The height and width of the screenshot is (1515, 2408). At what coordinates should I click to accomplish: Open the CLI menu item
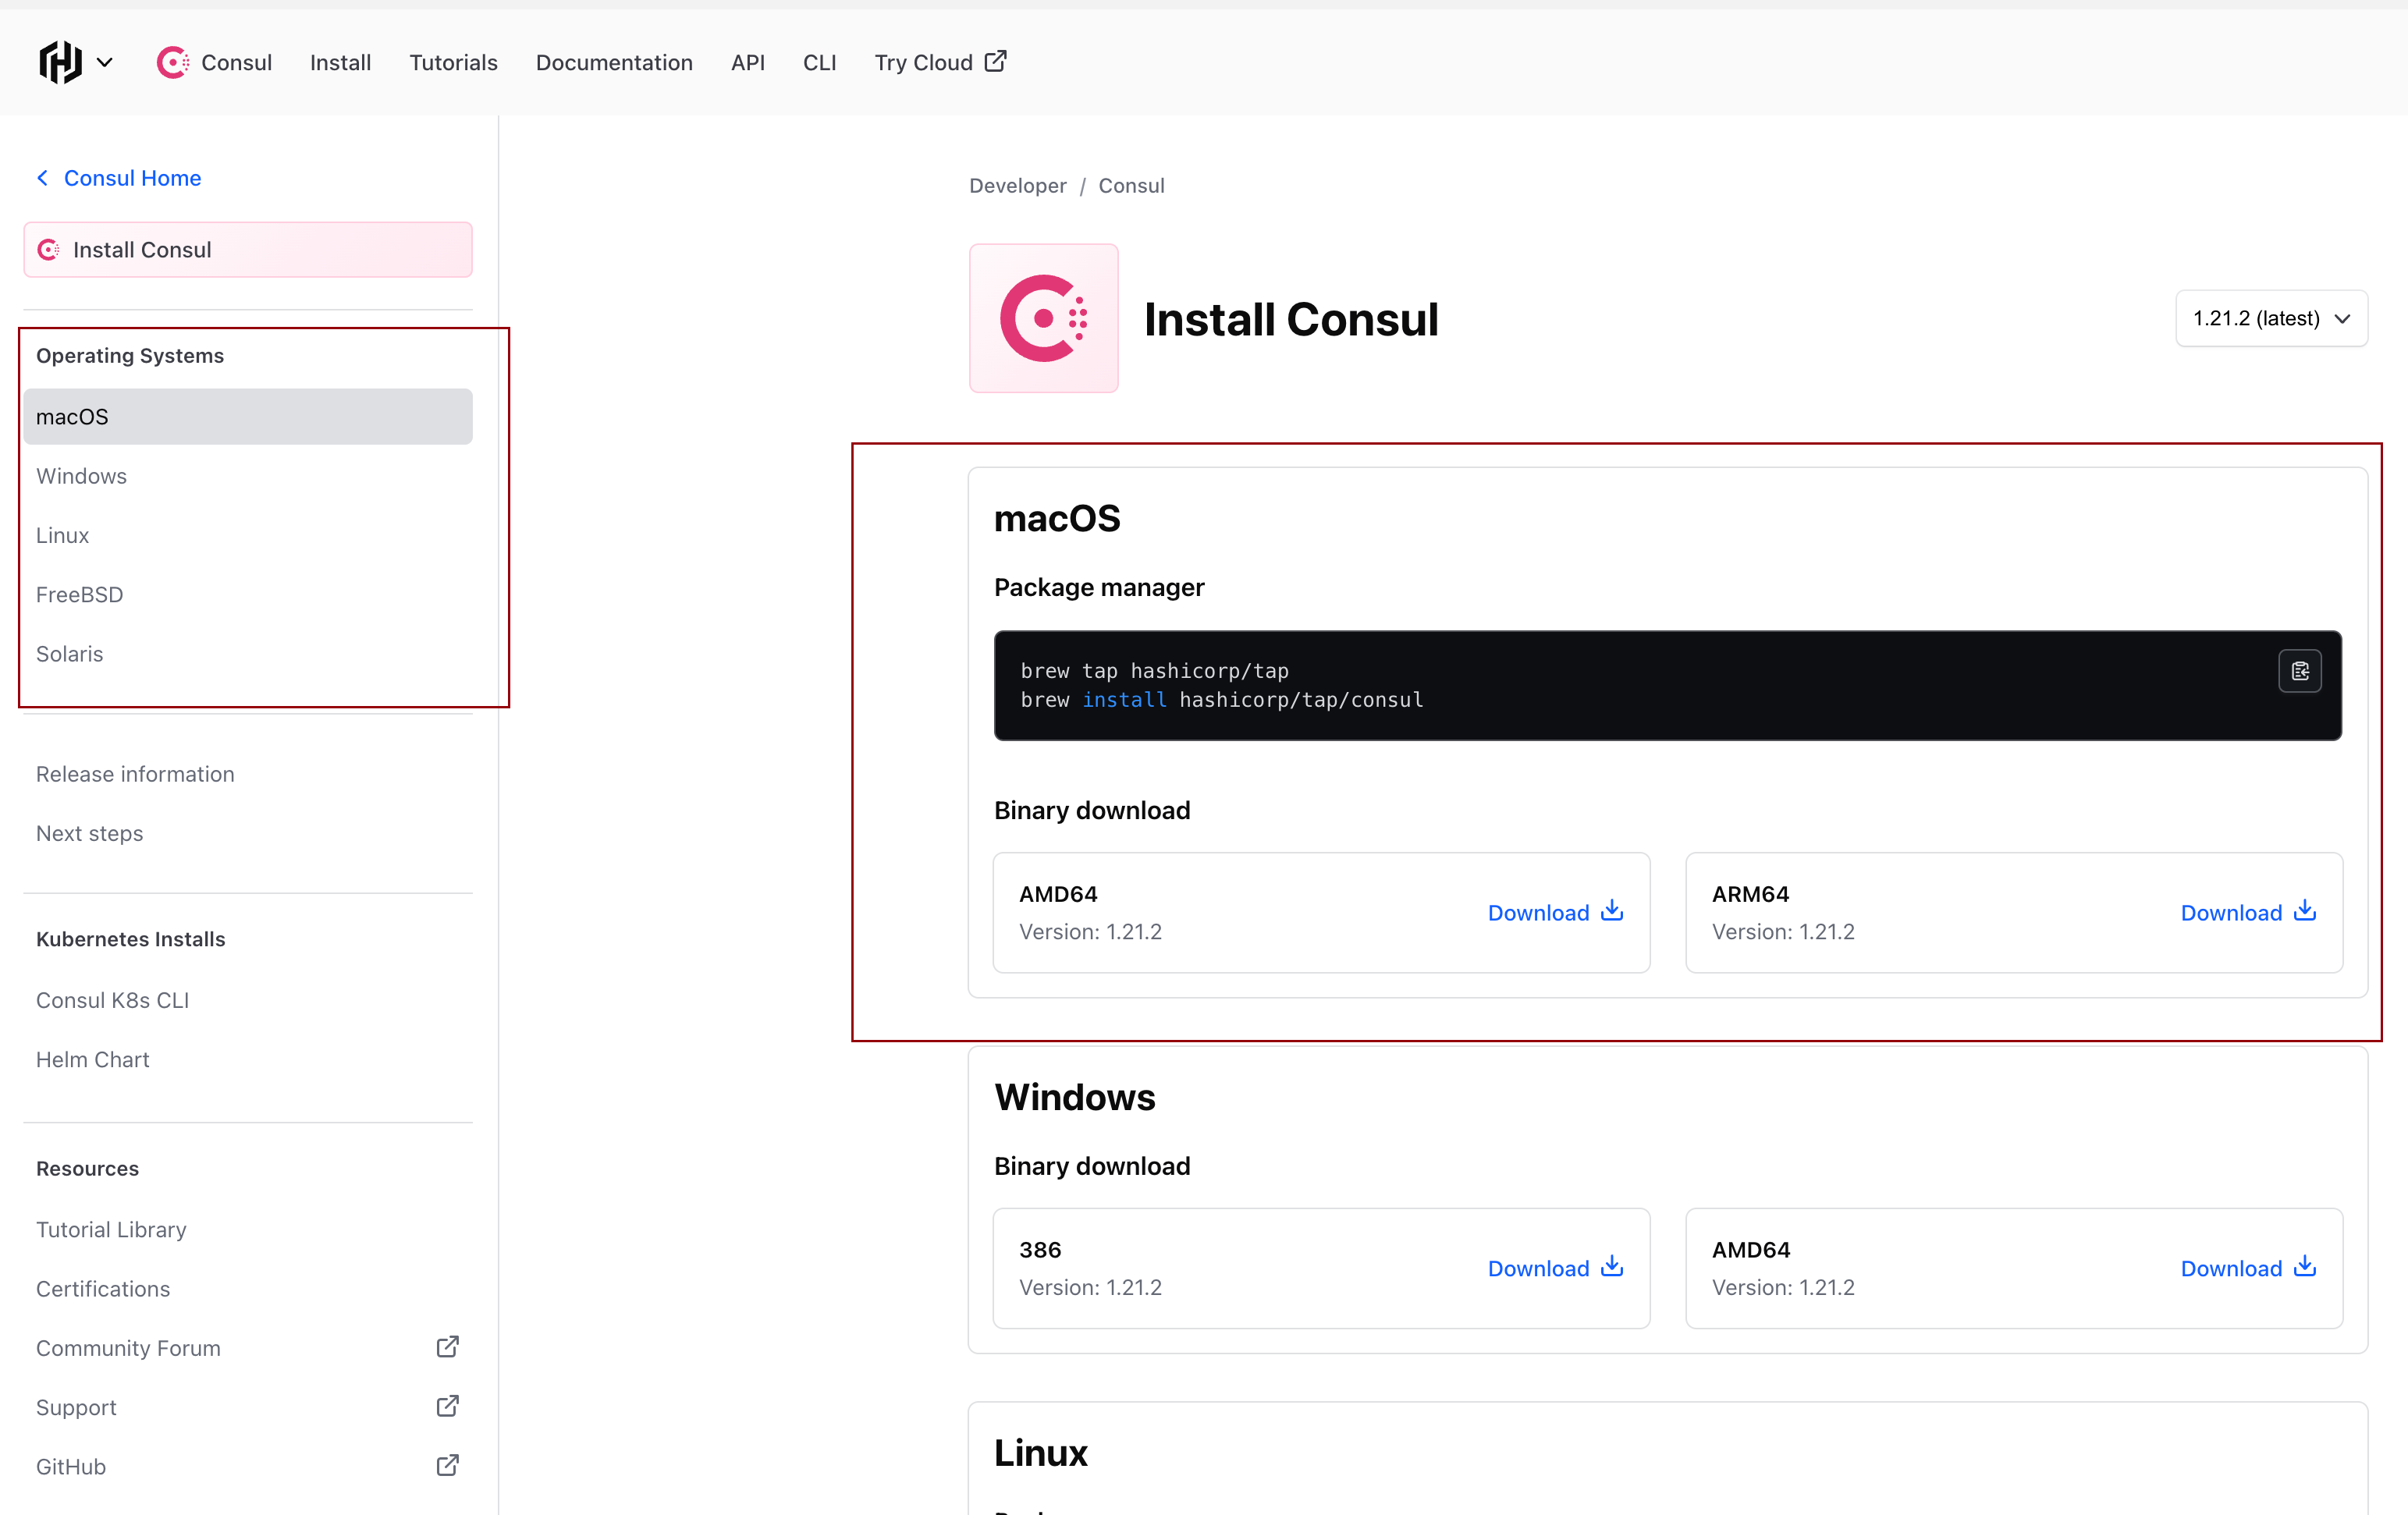click(819, 61)
